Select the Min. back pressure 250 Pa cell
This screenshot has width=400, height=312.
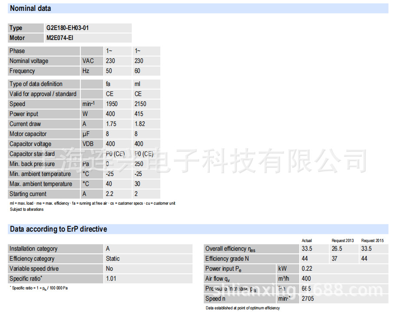point(140,164)
